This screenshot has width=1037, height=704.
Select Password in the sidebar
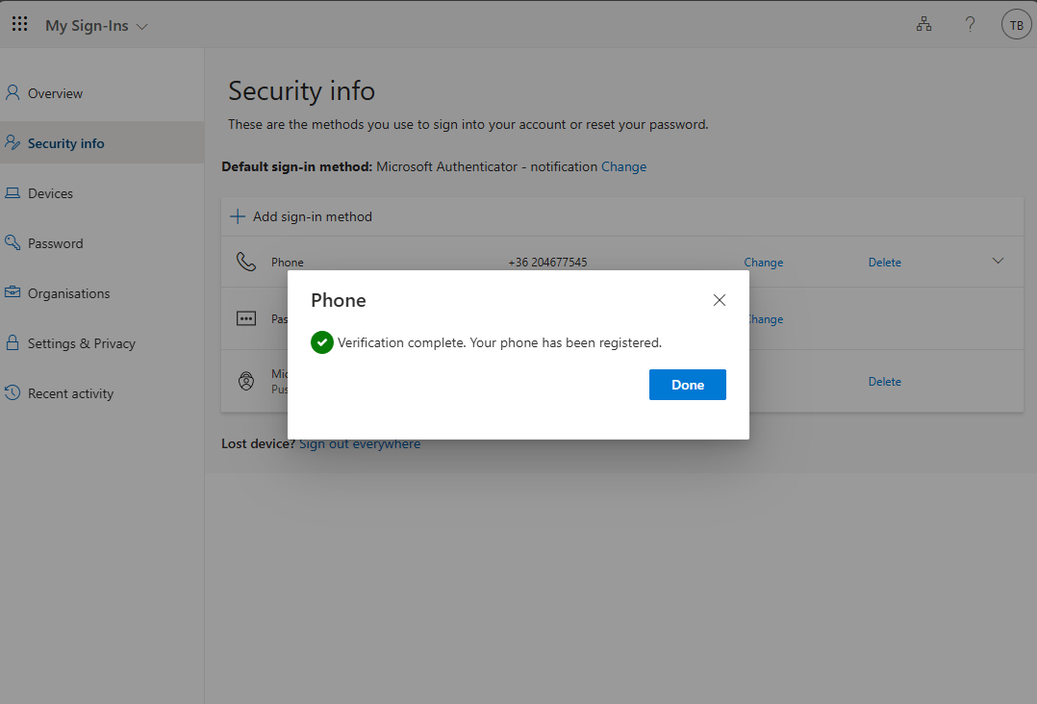coord(55,243)
